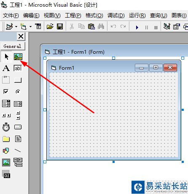188x194 pixels.
Task: Click the Open Project folder icon
Action: click(50, 26)
